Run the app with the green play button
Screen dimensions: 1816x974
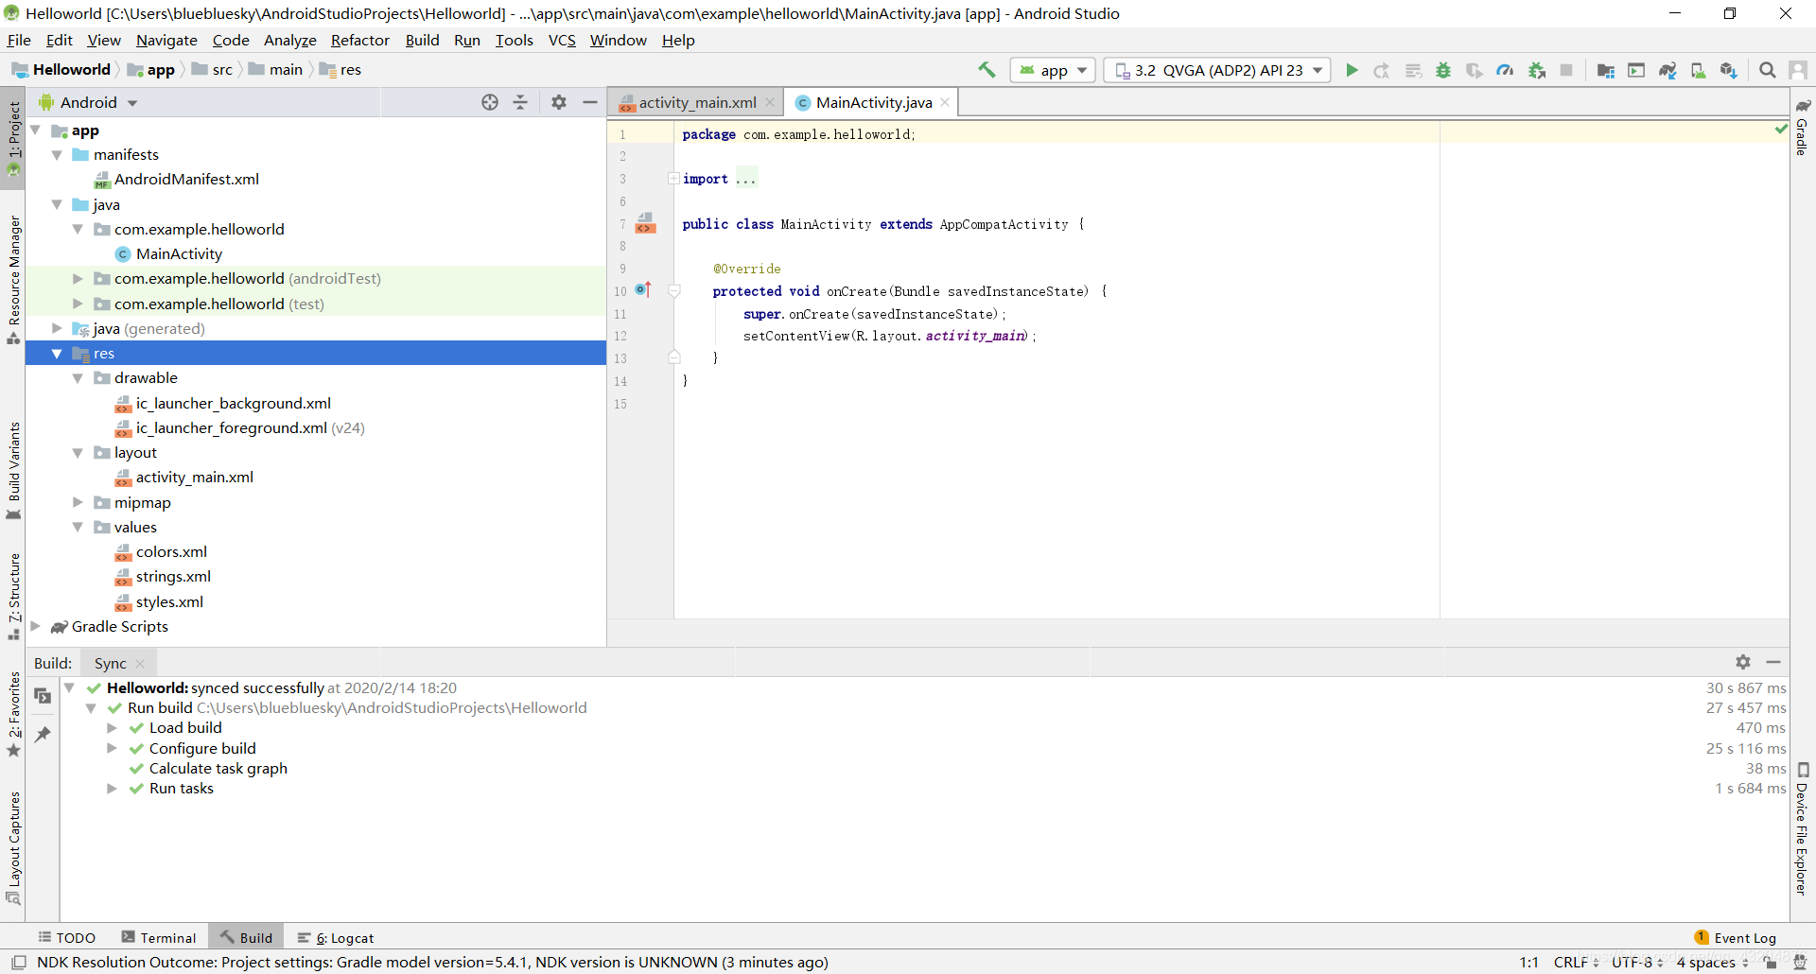coord(1352,70)
